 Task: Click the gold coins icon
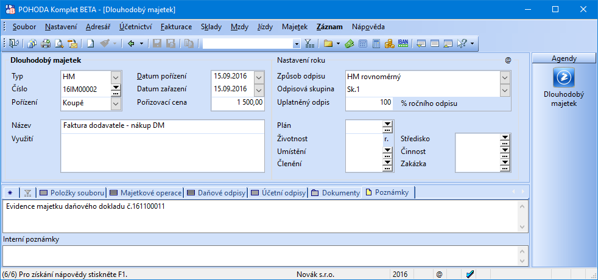click(x=389, y=43)
